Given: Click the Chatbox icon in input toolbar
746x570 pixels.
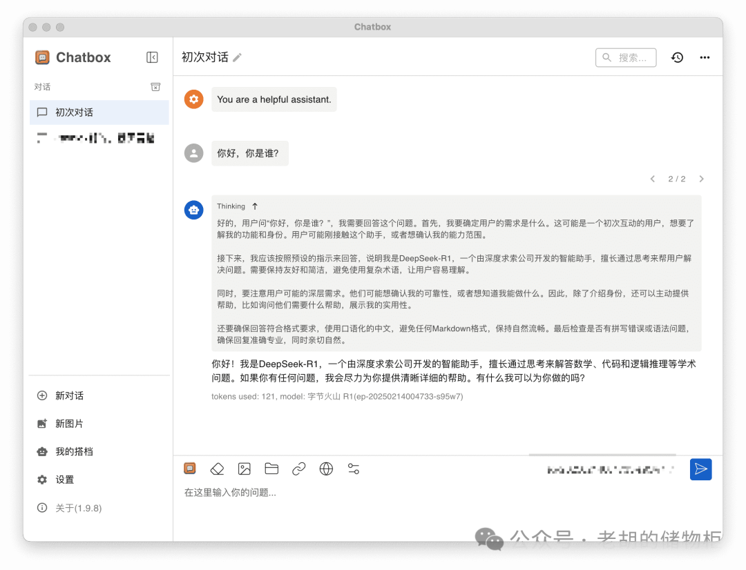Looking at the screenshot, I should (x=190, y=469).
